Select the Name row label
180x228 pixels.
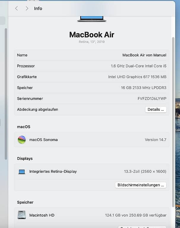click(x=22, y=55)
